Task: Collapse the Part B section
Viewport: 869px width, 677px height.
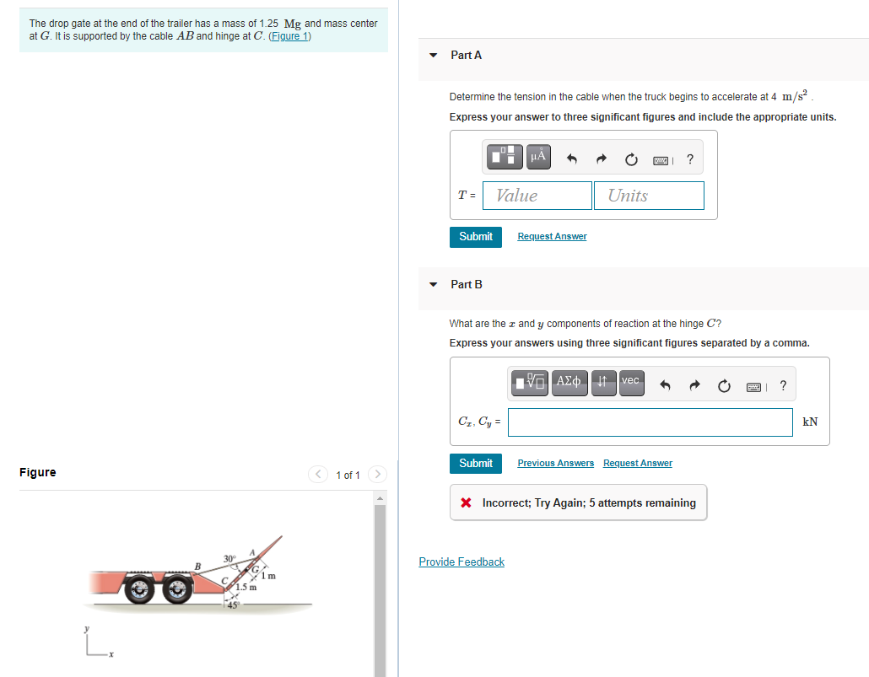Action: [x=434, y=285]
